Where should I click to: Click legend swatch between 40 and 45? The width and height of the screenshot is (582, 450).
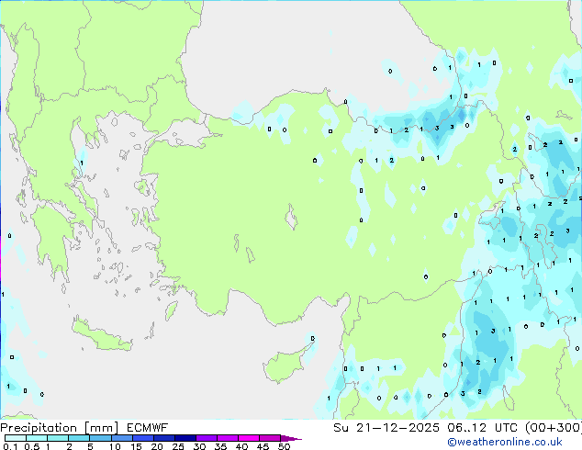248,438
